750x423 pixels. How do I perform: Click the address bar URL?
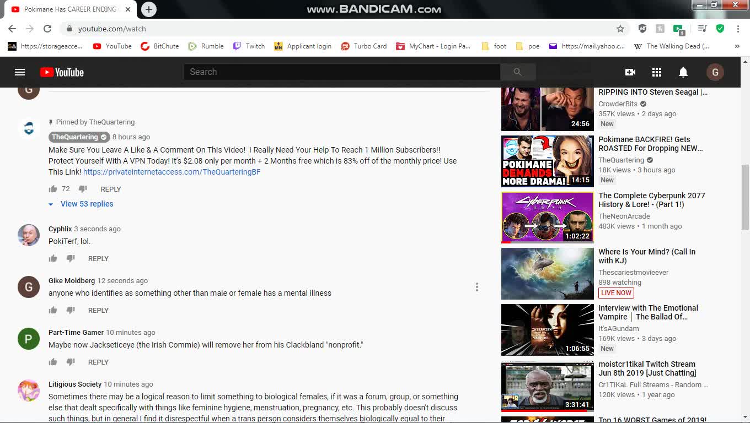(x=112, y=29)
